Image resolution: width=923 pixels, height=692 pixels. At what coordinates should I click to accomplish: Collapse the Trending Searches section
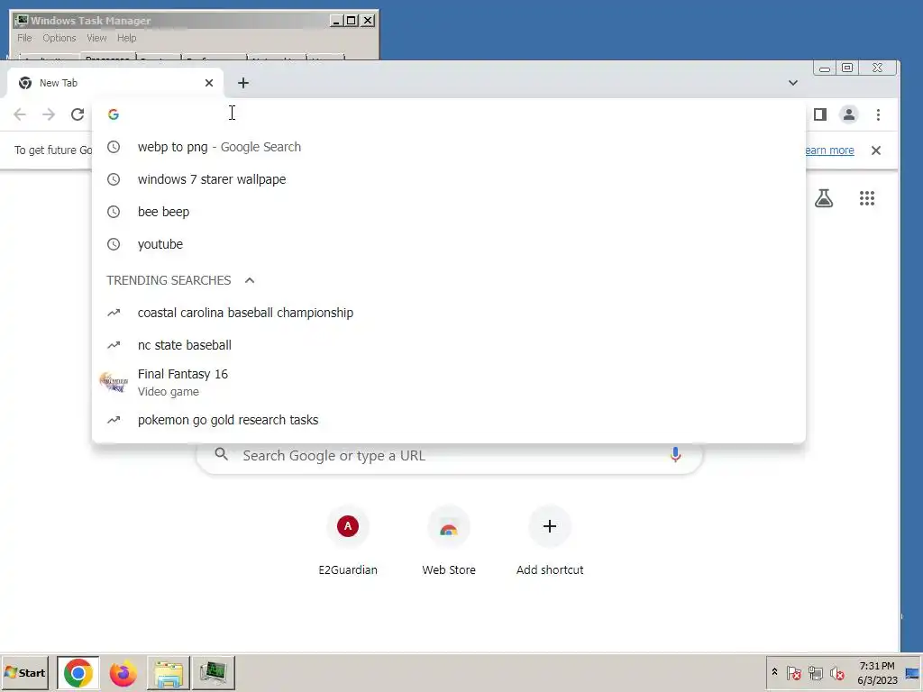250,280
